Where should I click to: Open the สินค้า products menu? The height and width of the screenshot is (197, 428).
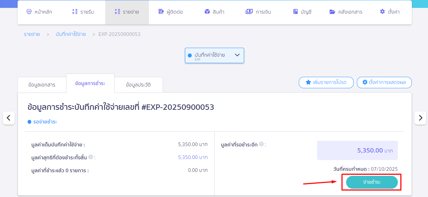[214, 12]
